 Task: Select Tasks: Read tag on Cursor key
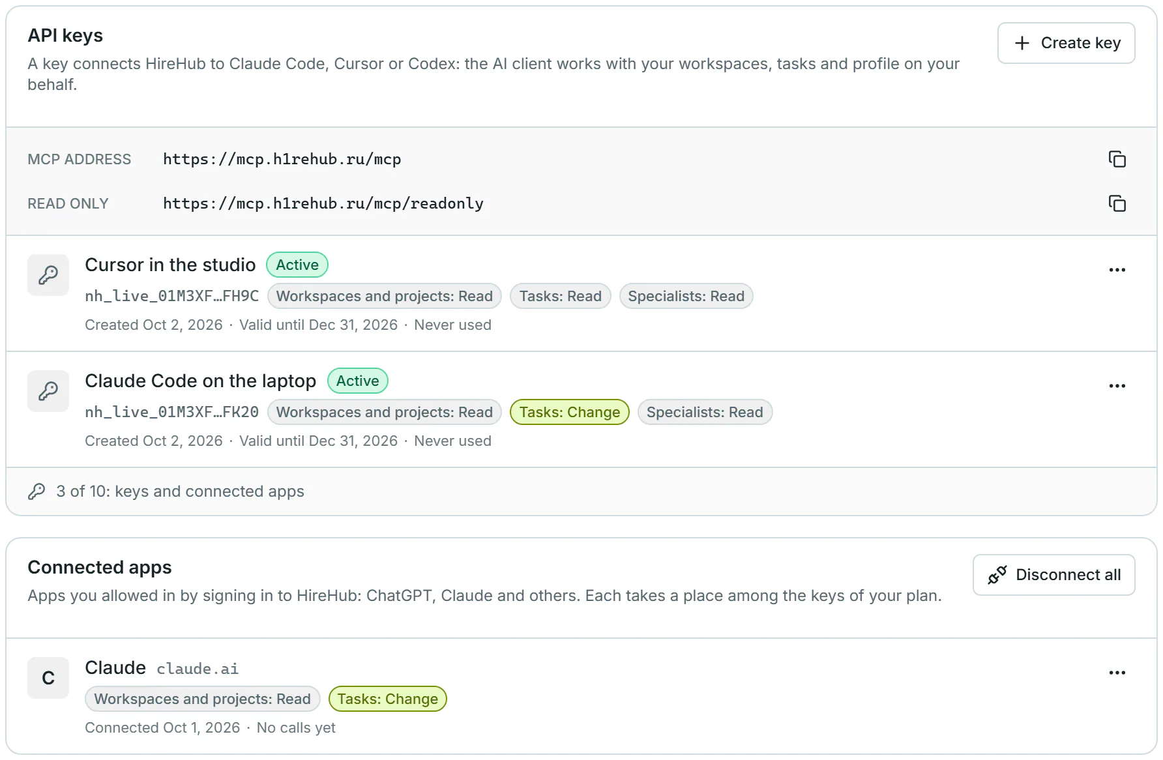[x=560, y=296]
